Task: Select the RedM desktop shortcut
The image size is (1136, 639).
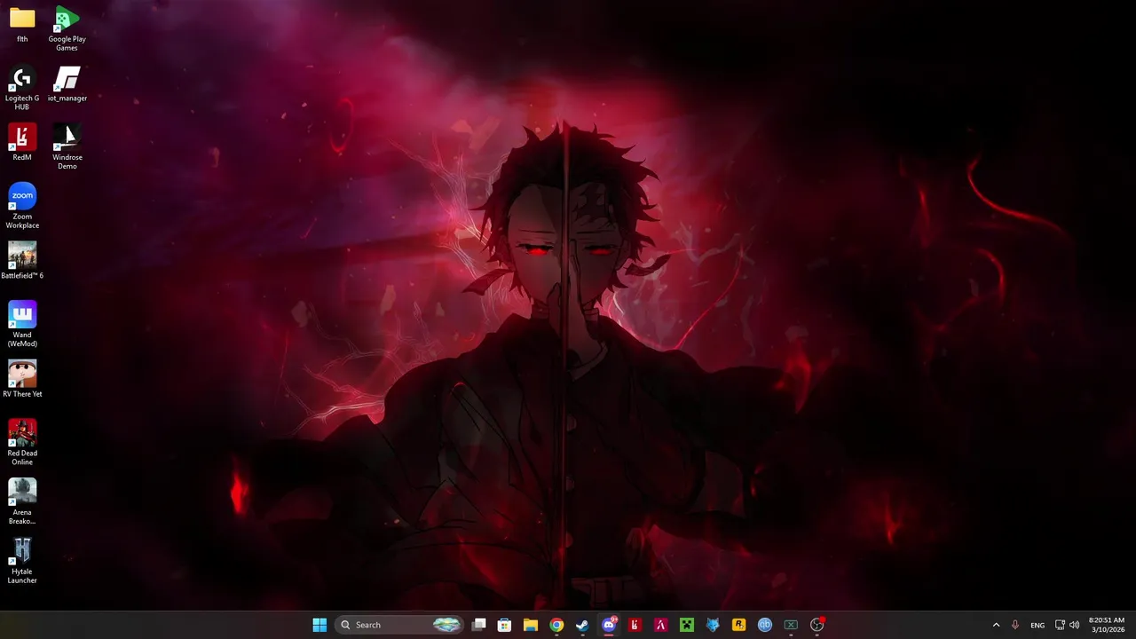Action: 22,143
